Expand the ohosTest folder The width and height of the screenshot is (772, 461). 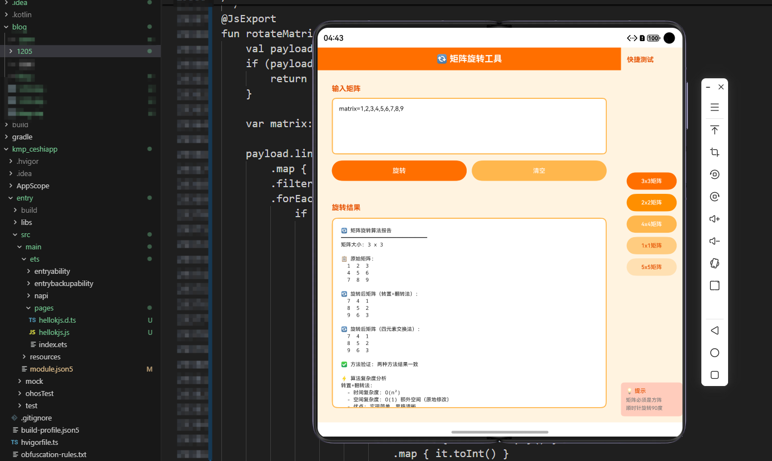coord(19,393)
